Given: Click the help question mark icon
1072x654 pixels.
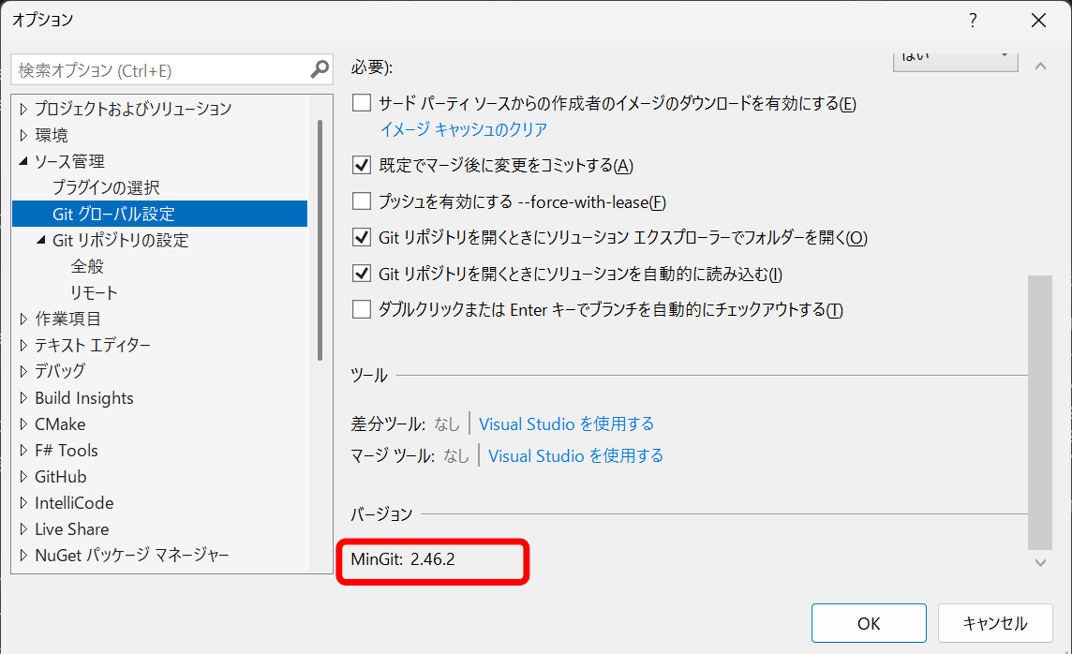Looking at the screenshot, I should coord(973,20).
